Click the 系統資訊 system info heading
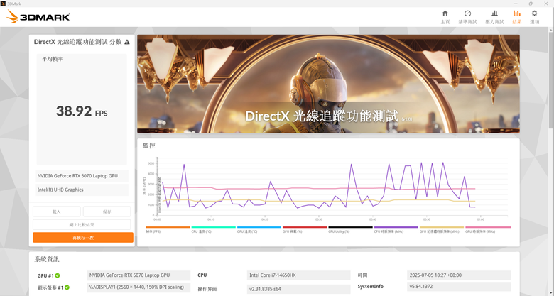This screenshot has height=296, width=554. [x=47, y=259]
